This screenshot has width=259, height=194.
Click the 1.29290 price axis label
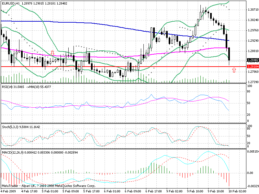pyautogui.click(x=253, y=41)
